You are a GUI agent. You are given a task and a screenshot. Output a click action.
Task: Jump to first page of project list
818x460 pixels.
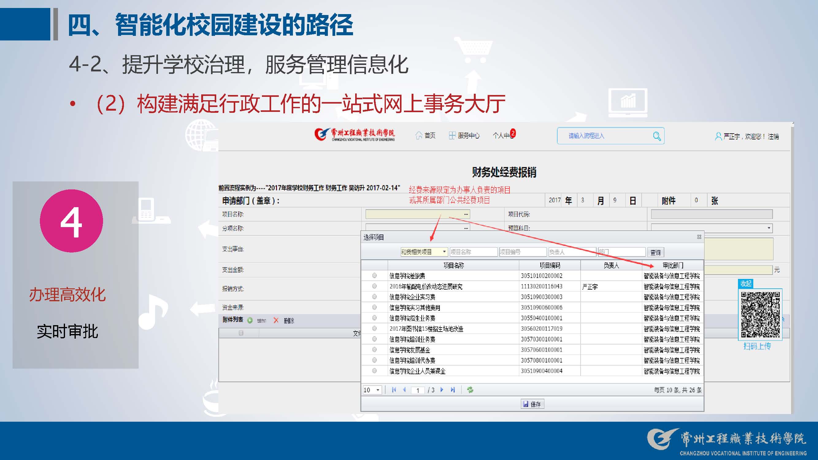click(x=394, y=390)
